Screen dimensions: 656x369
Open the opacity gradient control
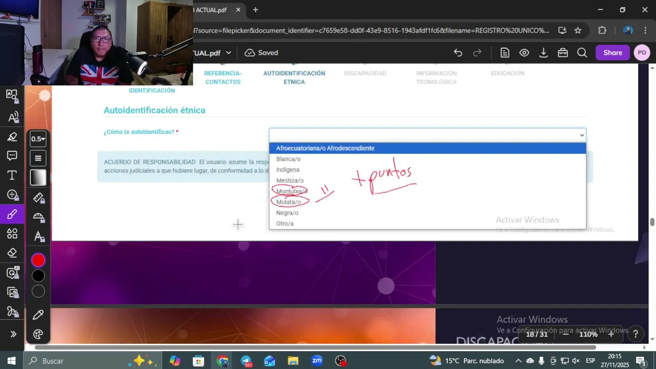coord(38,178)
